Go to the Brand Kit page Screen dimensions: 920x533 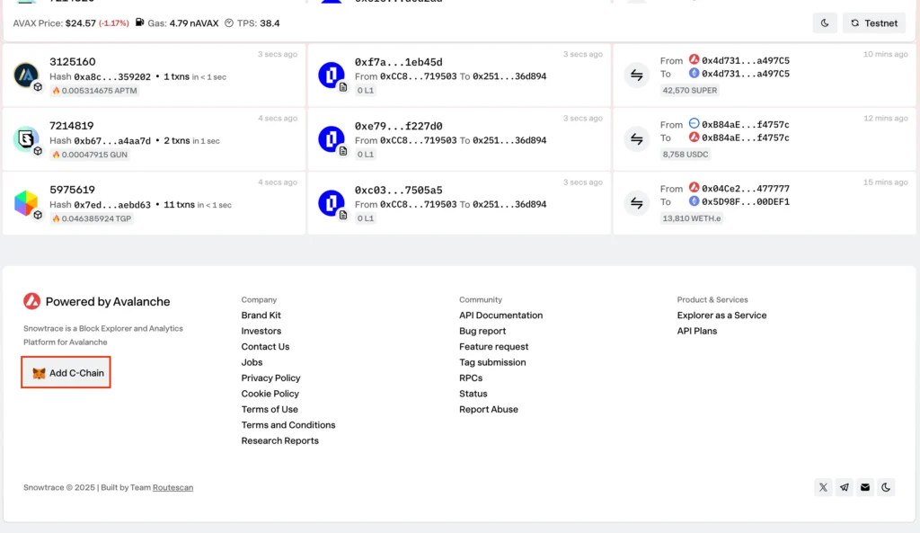pos(261,315)
